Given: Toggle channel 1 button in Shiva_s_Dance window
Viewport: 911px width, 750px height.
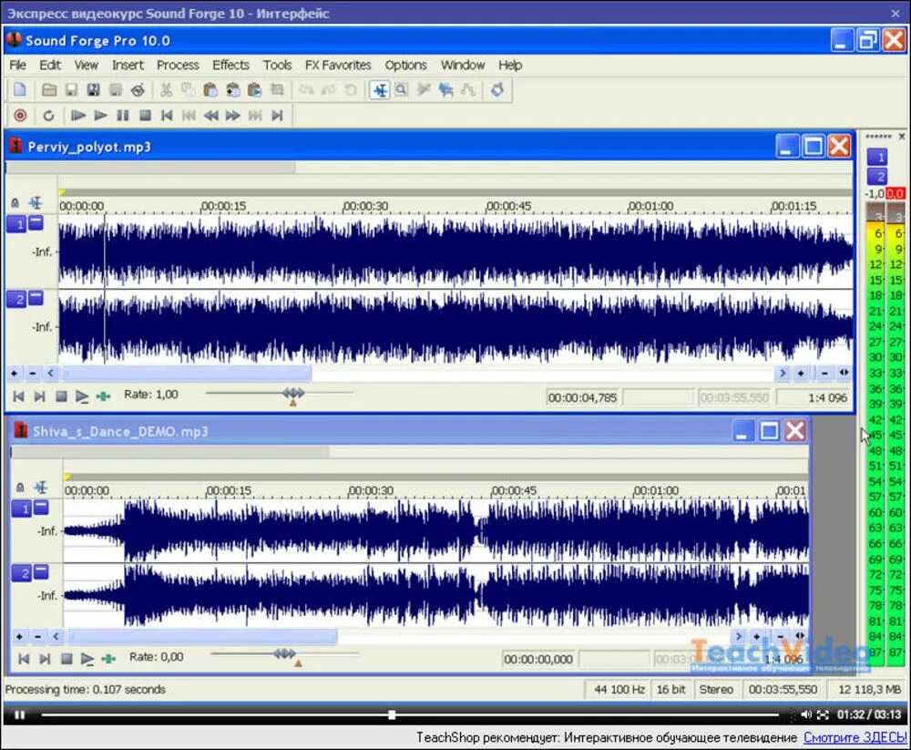Looking at the screenshot, I should tap(22, 509).
